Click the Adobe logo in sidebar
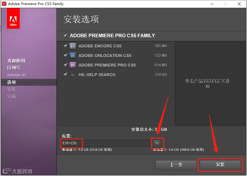Viewport: 247px width, 176px height. click(13, 19)
